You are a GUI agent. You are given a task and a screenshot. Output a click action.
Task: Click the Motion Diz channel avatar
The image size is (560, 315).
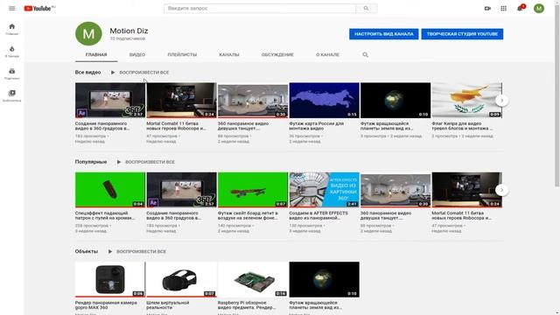88,33
